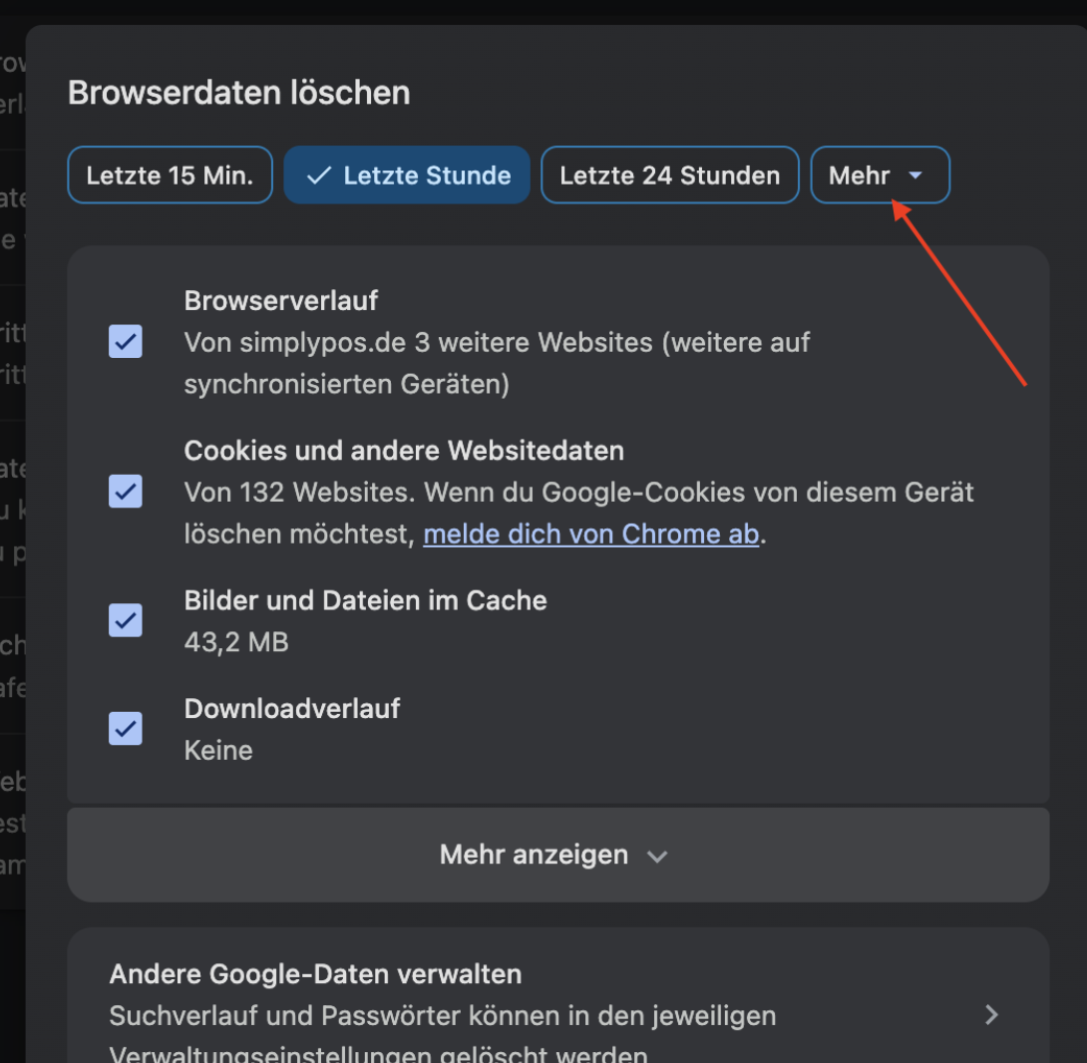Viewport: 1087px width, 1063px height.
Task: Click the right arrow on Andere Google-Daten row
Action: pos(991,1015)
